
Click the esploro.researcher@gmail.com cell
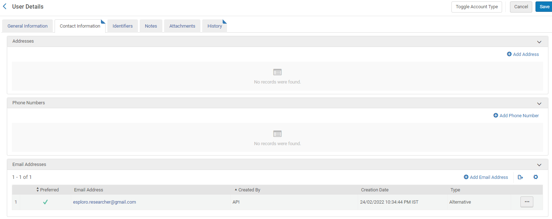tap(105, 202)
